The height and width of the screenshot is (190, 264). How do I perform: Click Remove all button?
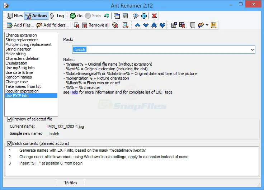click(96, 25)
